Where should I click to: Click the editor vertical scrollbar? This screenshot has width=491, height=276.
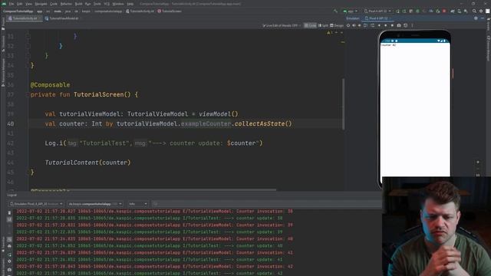344,104
